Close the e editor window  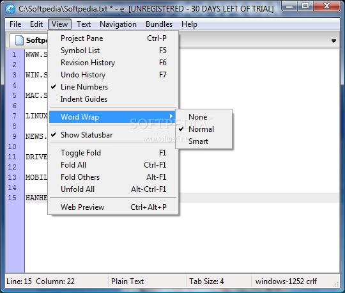point(326,6)
